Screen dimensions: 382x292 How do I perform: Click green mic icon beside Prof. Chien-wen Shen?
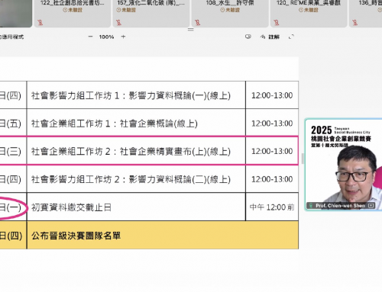point(311,205)
